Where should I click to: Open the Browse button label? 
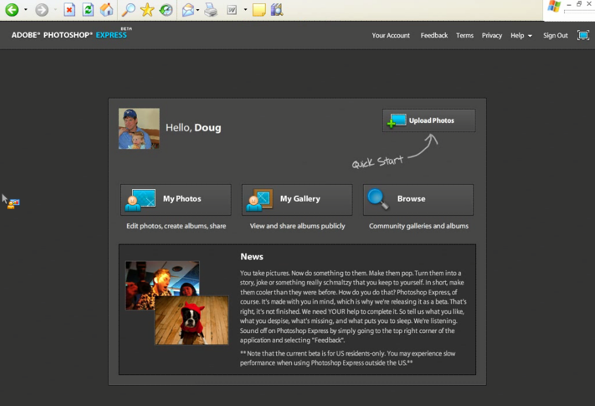[412, 198]
